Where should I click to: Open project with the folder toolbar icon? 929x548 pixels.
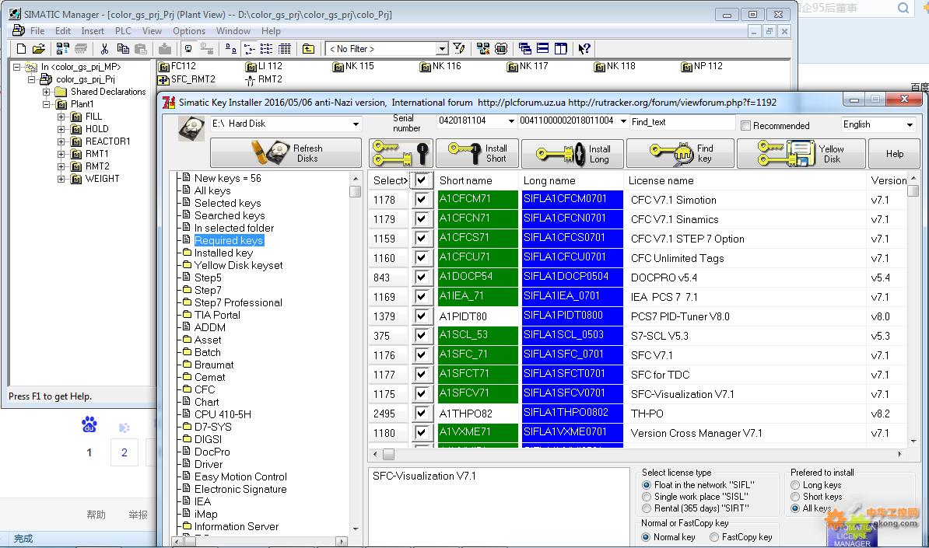(x=38, y=48)
